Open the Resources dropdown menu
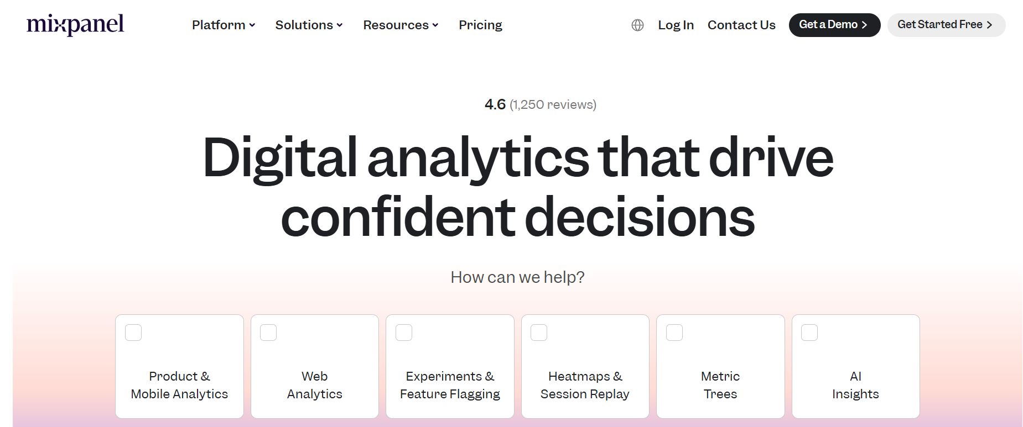1023x427 pixels. pos(401,25)
